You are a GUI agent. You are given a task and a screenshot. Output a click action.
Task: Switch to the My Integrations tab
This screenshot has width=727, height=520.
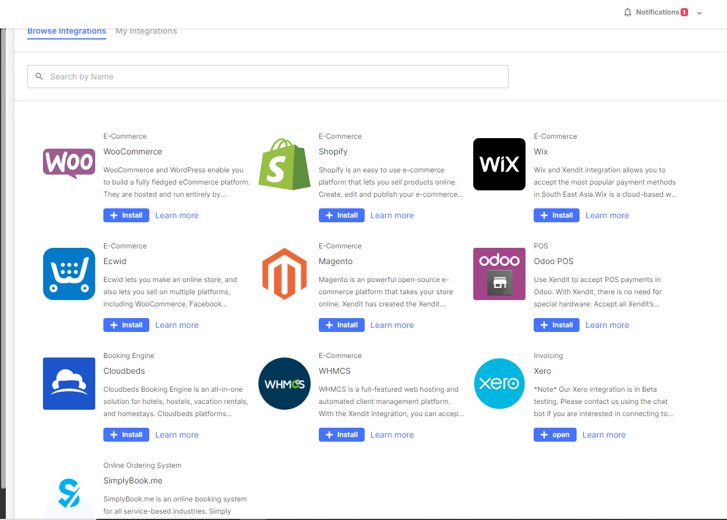(146, 31)
